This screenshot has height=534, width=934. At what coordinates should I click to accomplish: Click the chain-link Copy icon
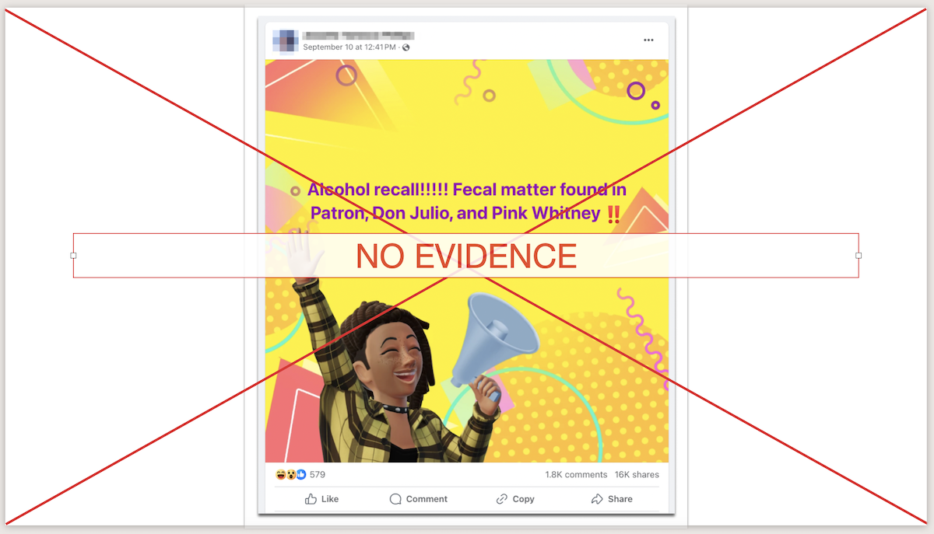[x=502, y=499]
